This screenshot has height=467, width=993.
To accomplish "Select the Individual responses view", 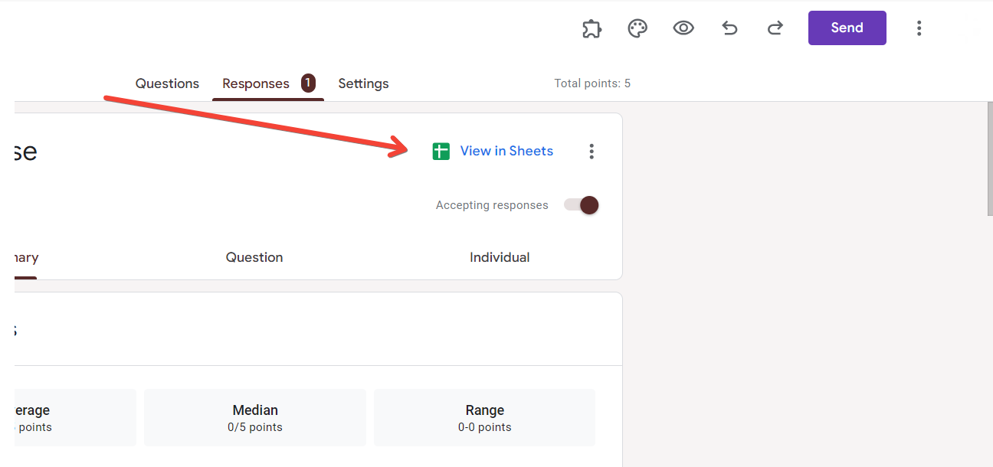I will click(500, 257).
